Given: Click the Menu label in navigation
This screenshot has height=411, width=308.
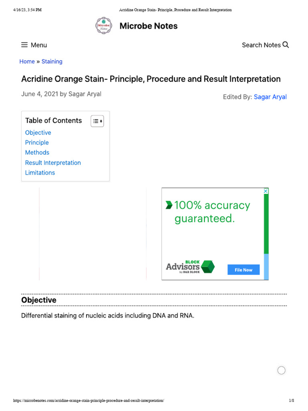Looking at the screenshot, I should coord(39,45).
